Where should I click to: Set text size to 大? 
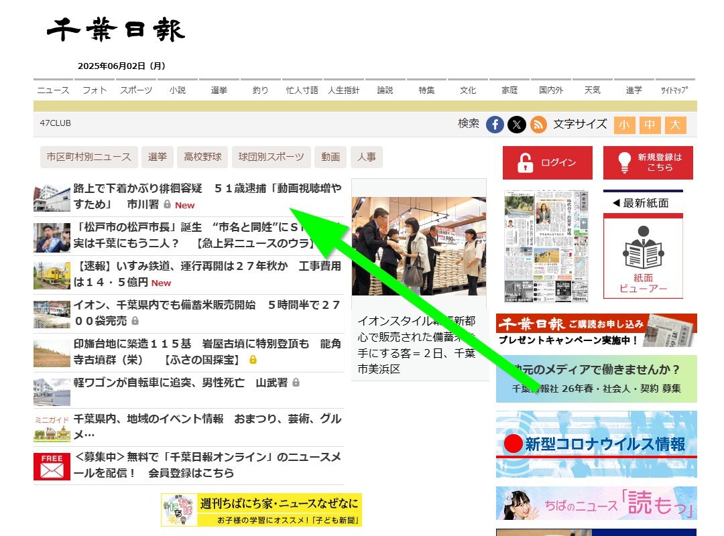pyautogui.click(x=675, y=125)
